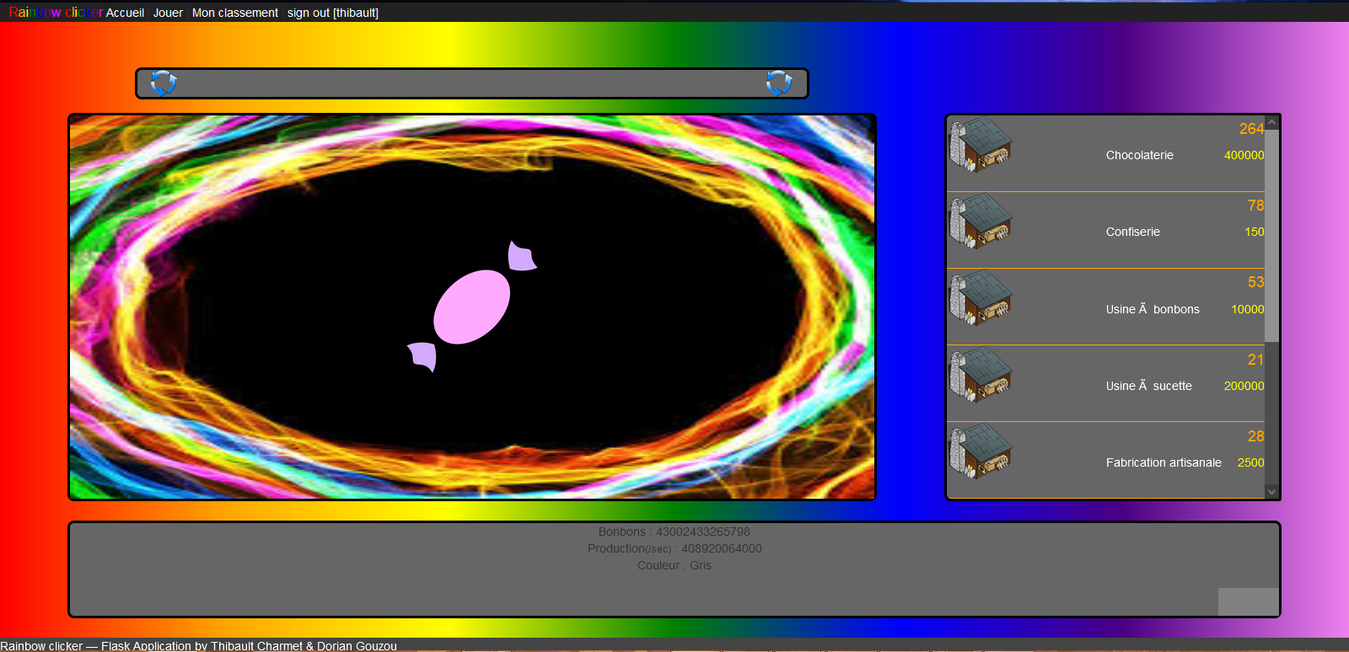The height and width of the screenshot is (652, 1349).
Task: Select the Chocolaterie label in shop
Action: click(x=1140, y=155)
